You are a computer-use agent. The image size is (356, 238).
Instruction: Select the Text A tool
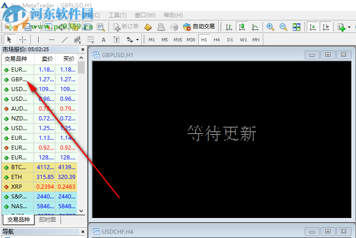(103, 40)
